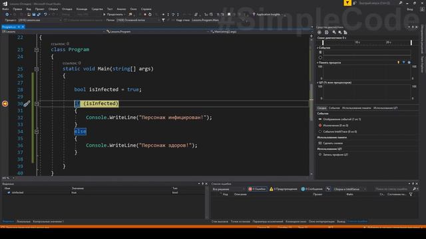Click the Вход sign-in link
The height and width of the screenshot is (239, 426).
point(410,9)
